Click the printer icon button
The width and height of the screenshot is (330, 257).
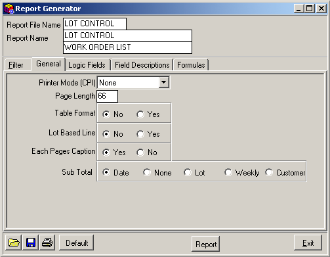click(47, 243)
